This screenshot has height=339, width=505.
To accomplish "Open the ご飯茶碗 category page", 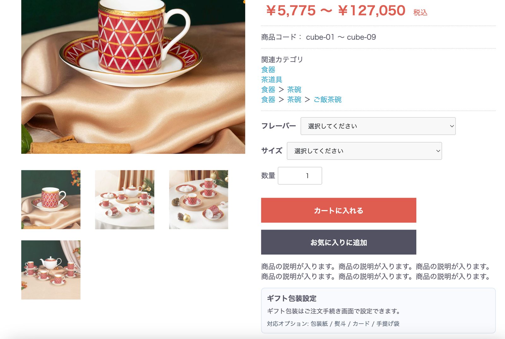I will pos(328,99).
